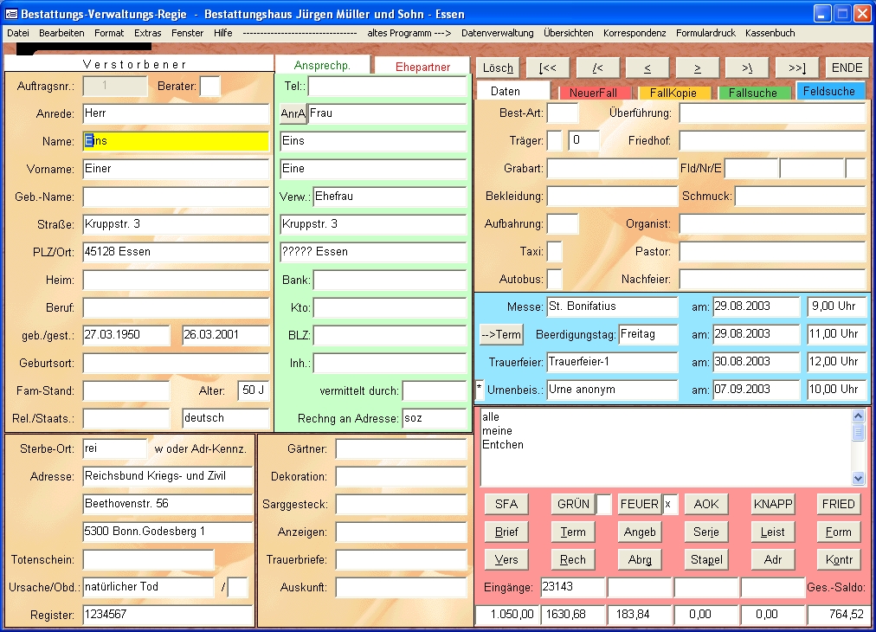Screen dimensions: 876x632
Task: Click the Vorname field containing Einer
Action: (x=176, y=169)
